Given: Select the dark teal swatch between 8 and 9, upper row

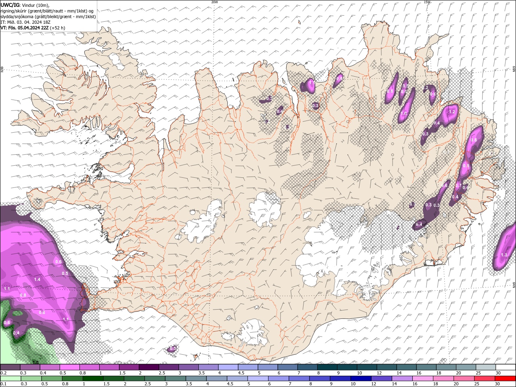Looking at the screenshot, I should [x=327, y=368].
